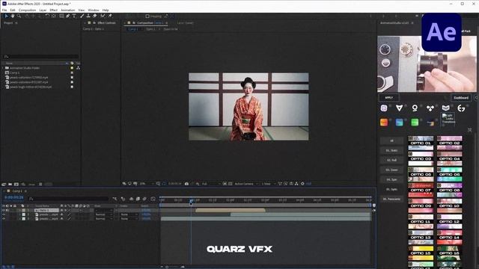Screen dimensions: 479x269
Task: Select the Eraser tool
Action: pyautogui.click(x=95, y=16)
